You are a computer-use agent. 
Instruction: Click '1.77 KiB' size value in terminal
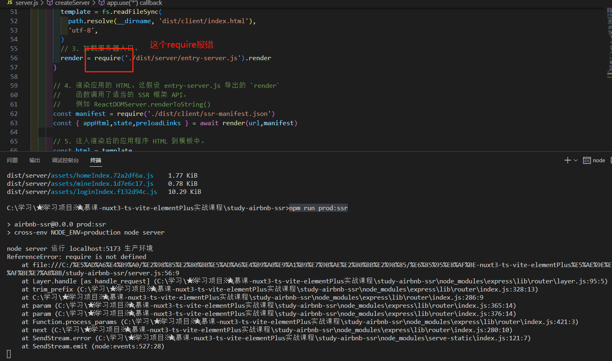click(x=183, y=175)
